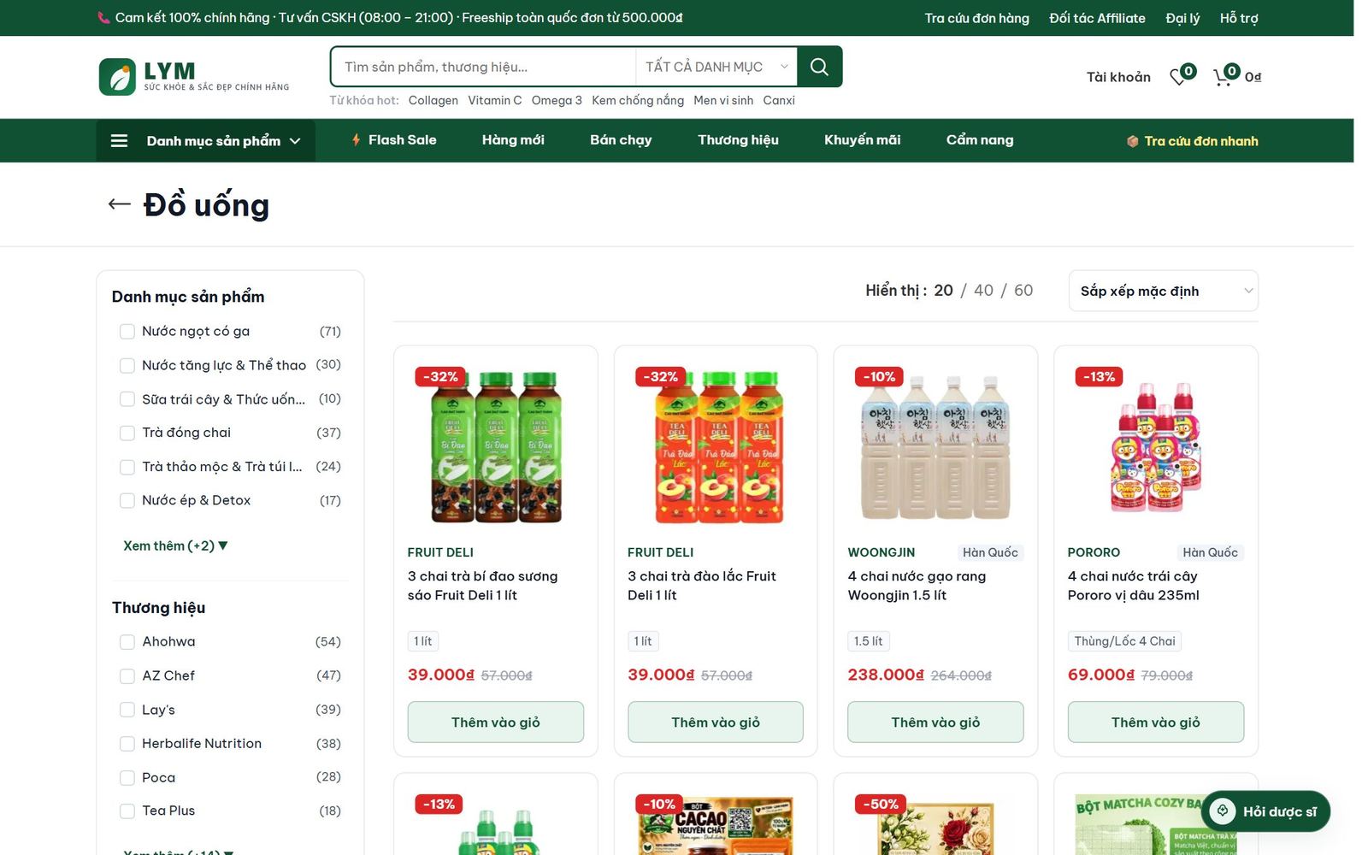The height and width of the screenshot is (855, 1368).
Task: Expand Xem thêm (+2) categories
Action: [175, 545]
